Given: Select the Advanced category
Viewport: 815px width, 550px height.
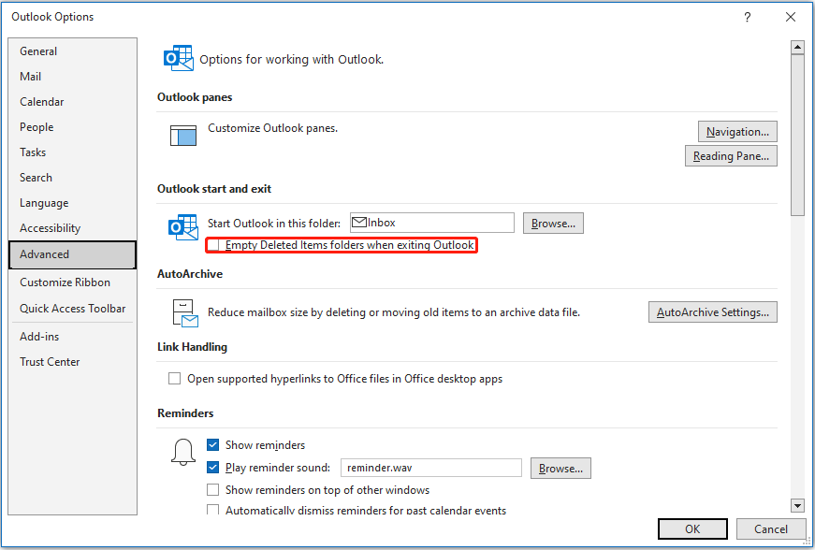Looking at the screenshot, I should pyautogui.click(x=73, y=254).
